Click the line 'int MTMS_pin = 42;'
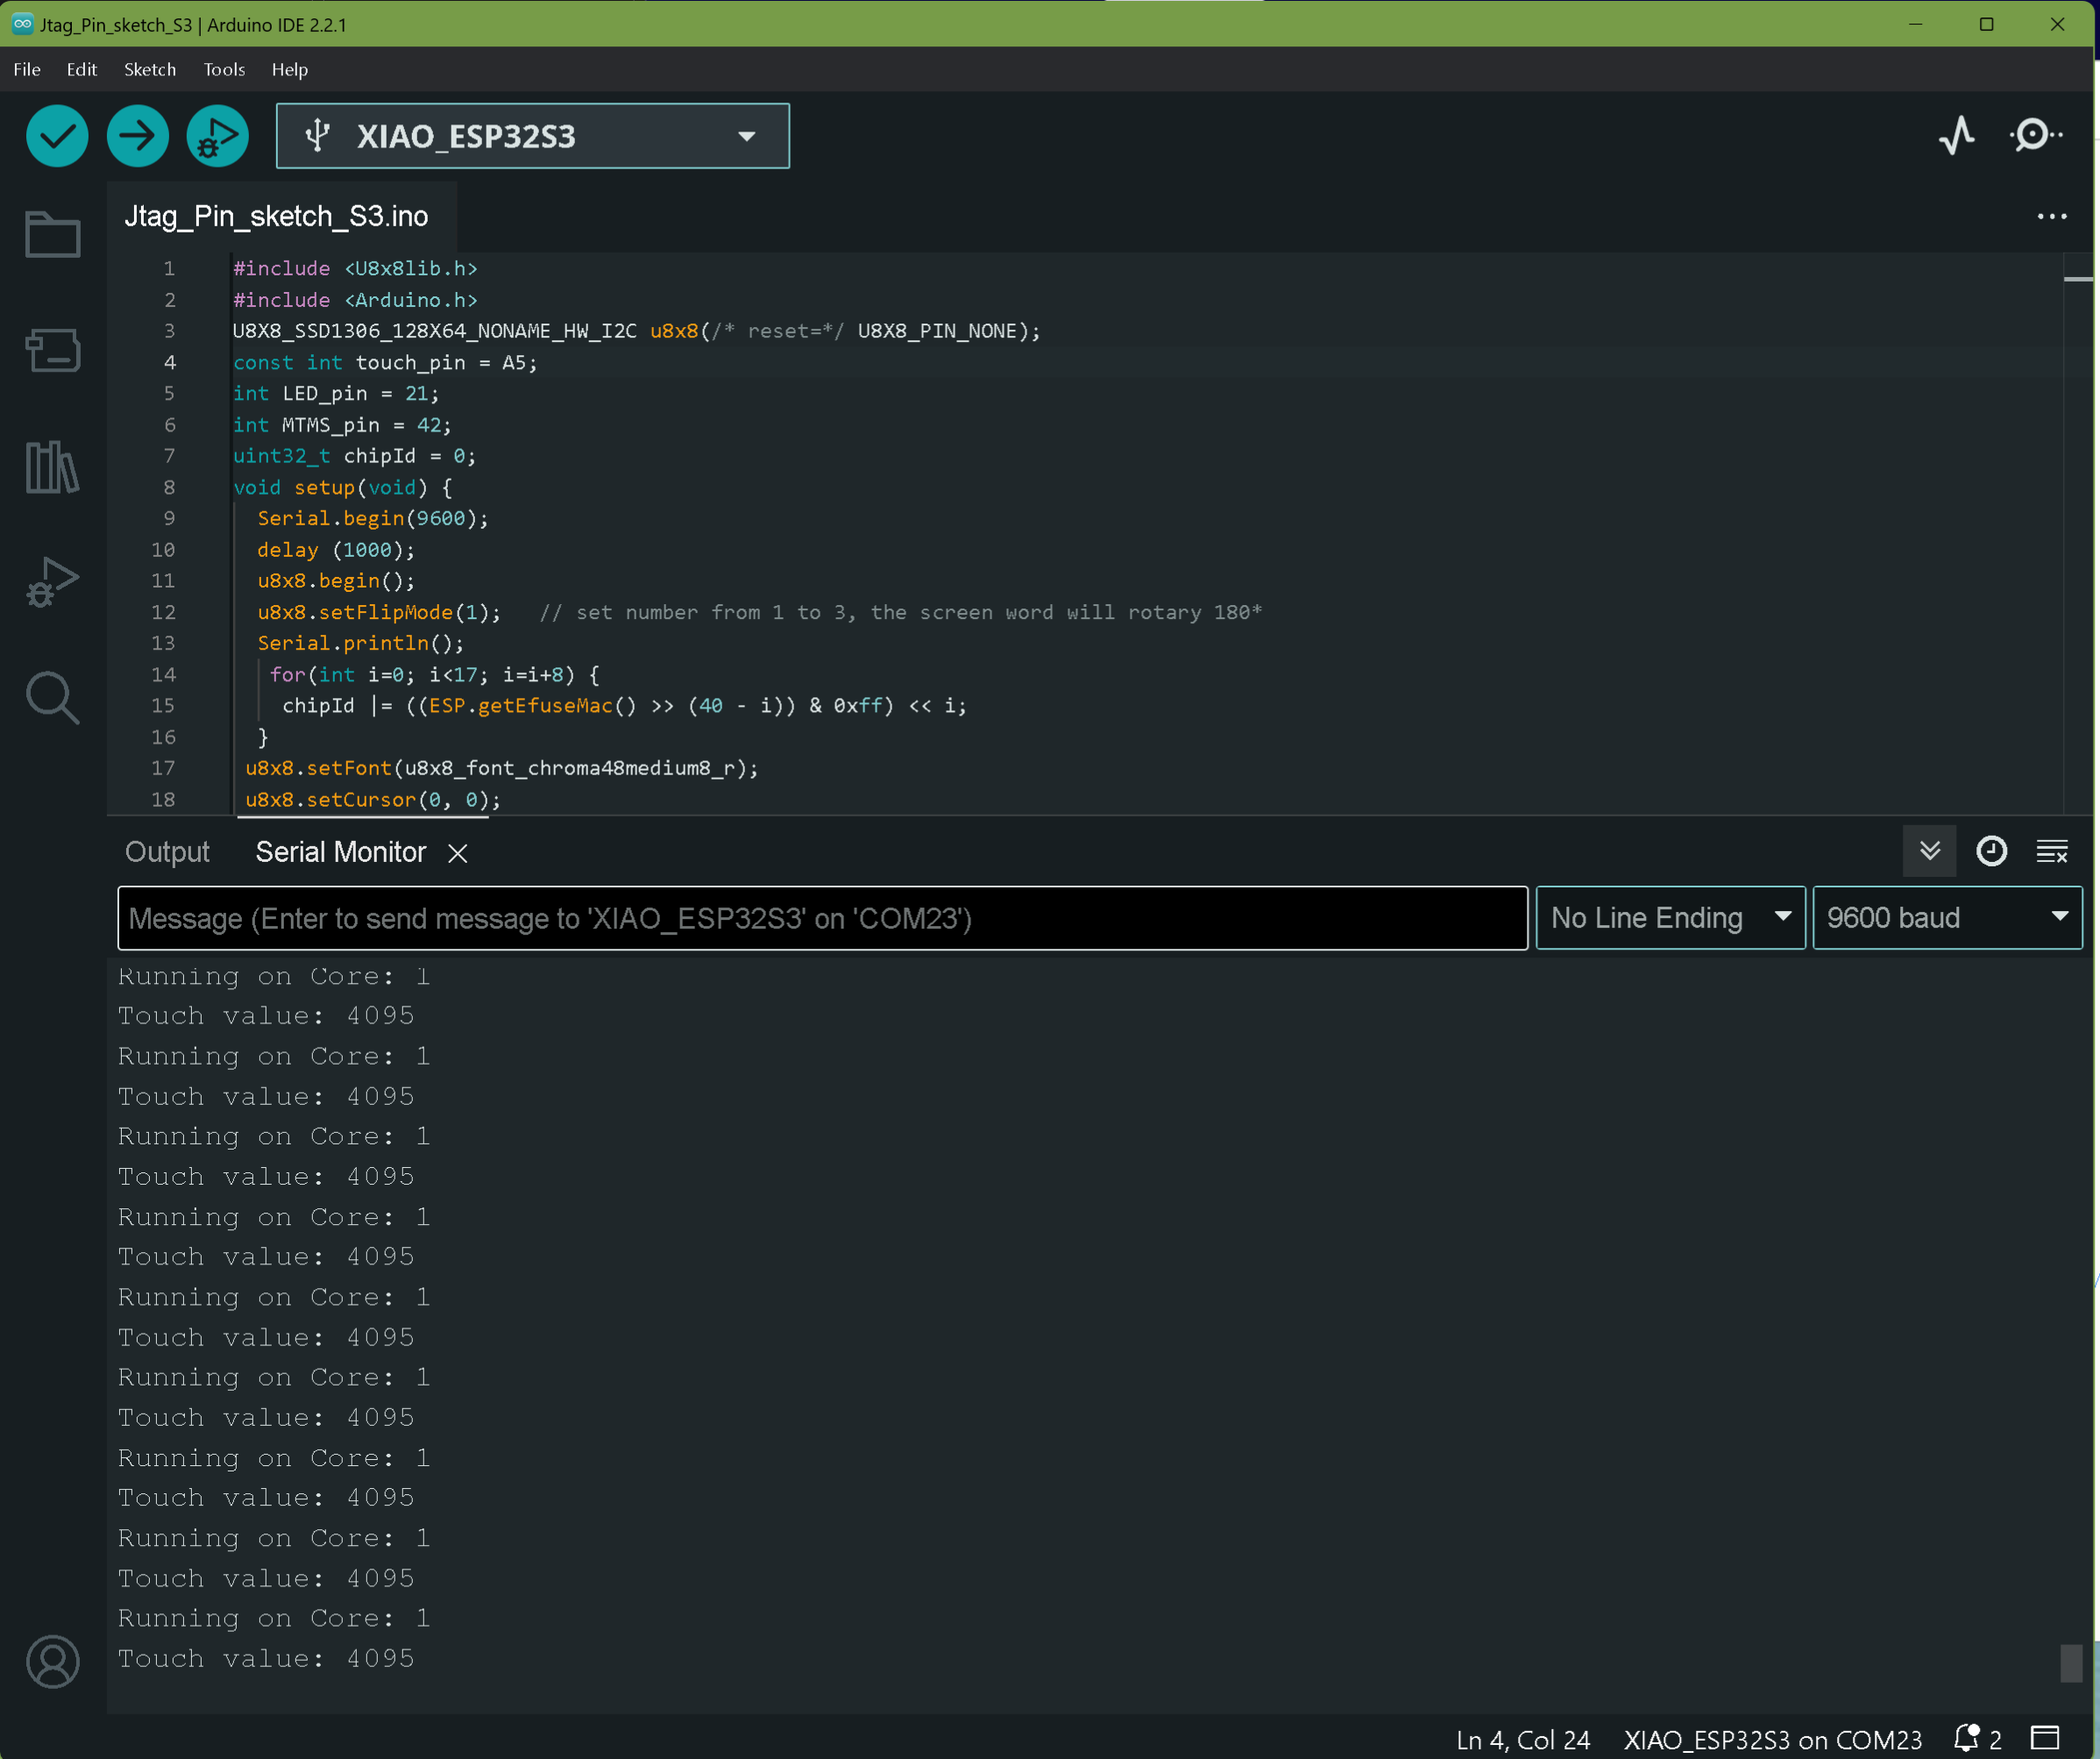 pyautogui.click(x=342, y=424)
